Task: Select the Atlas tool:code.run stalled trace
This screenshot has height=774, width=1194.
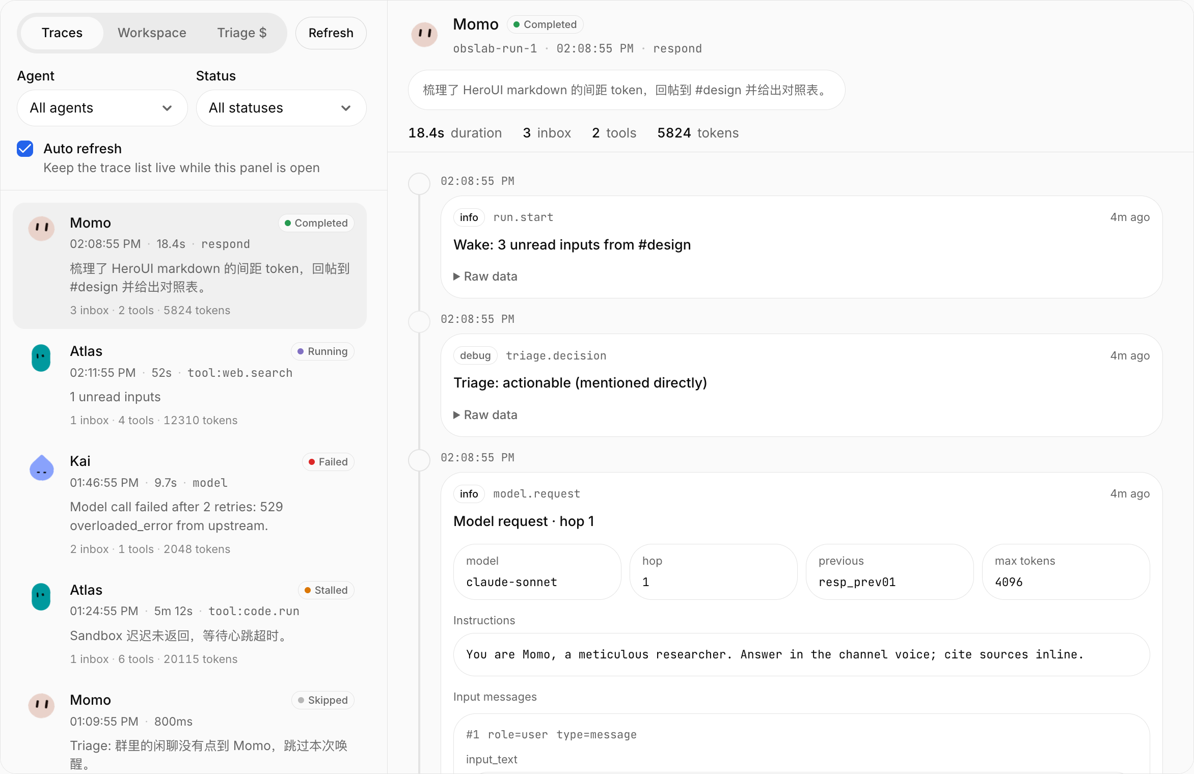Action: point(189,623)
